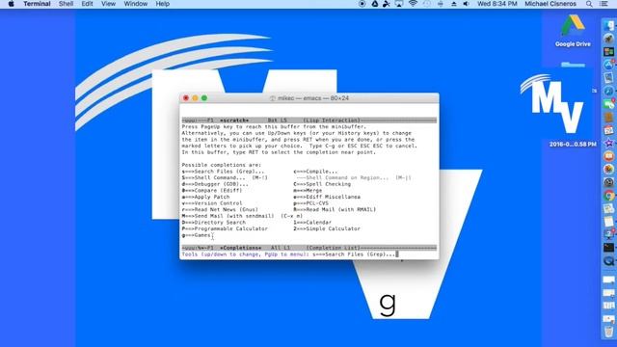
Task: Click the screen recording indicator in menu bar
Action: pyautogui.click(x=362, y=4)
